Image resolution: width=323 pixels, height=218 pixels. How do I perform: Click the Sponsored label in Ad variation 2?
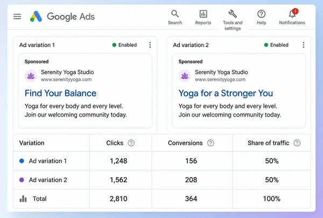click(x=191, y=62)
